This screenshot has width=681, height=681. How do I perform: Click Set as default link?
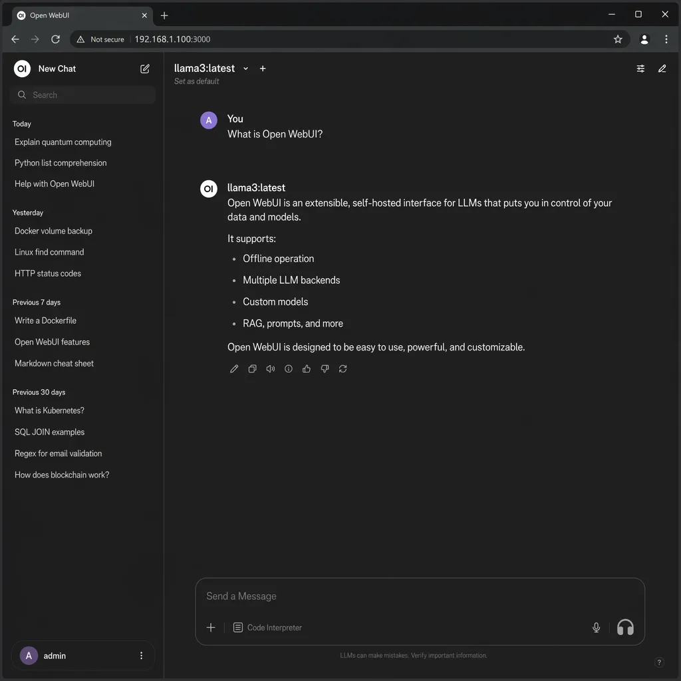(x=196, y=81)
